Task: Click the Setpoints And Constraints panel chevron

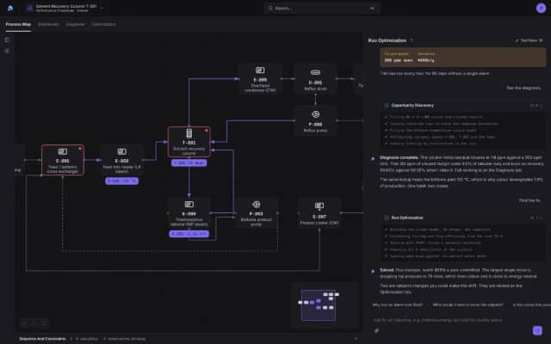Action: coord(356,339)
